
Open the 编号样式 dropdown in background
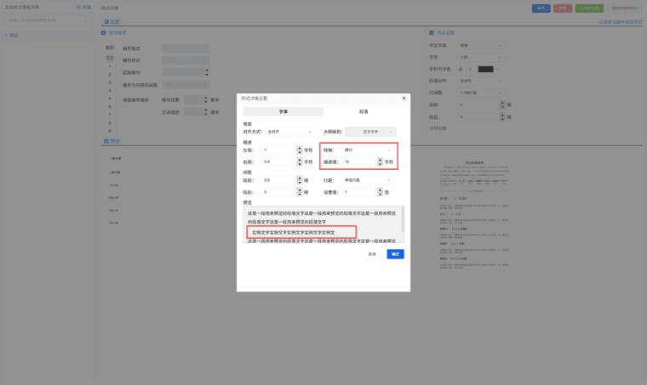[186, 60]
